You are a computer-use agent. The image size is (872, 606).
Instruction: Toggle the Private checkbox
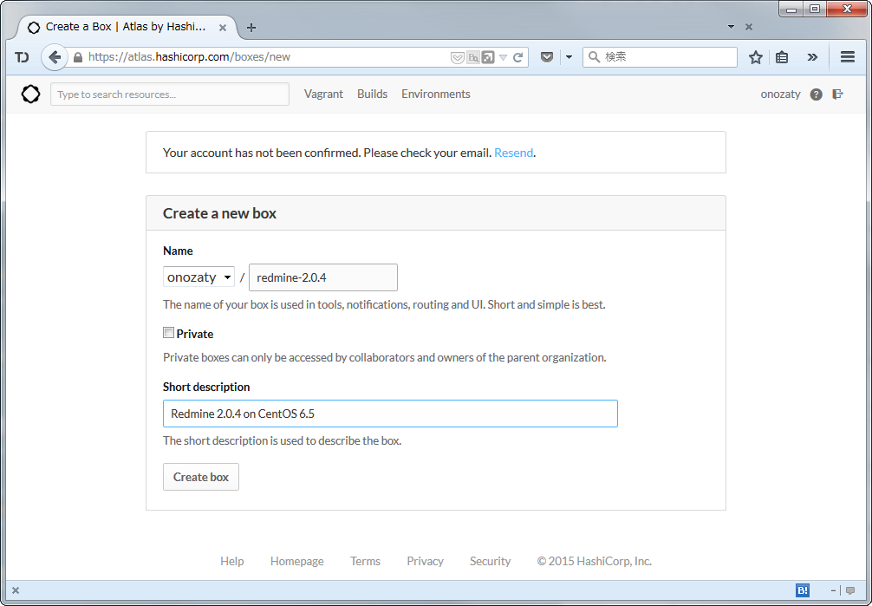(x=168, y=333)
